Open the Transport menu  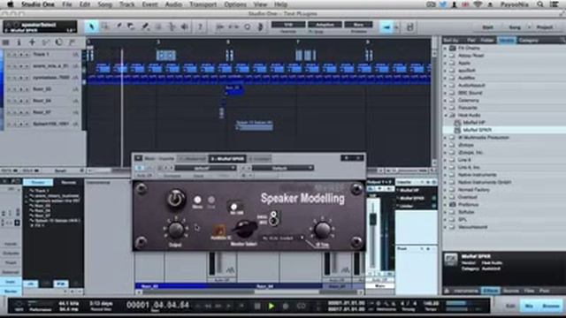(x=203, y=4)
